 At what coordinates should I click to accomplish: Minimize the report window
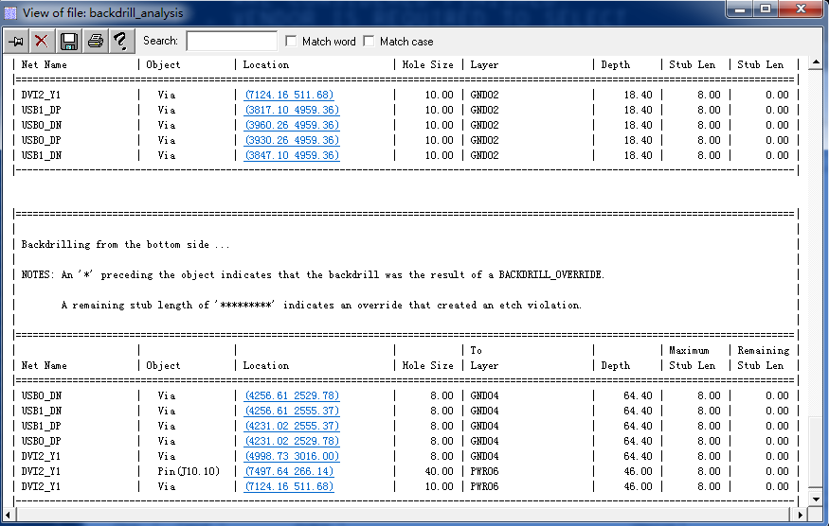740,9
